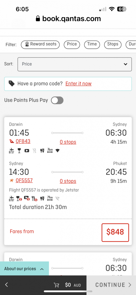
Task: Click the shopping cart icon in bottom bar
Action: coord(56,285)
